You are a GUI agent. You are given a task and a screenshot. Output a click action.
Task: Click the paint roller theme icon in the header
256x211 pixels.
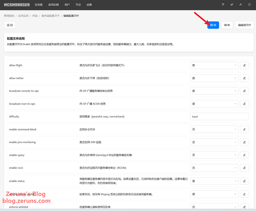point(223,5)
